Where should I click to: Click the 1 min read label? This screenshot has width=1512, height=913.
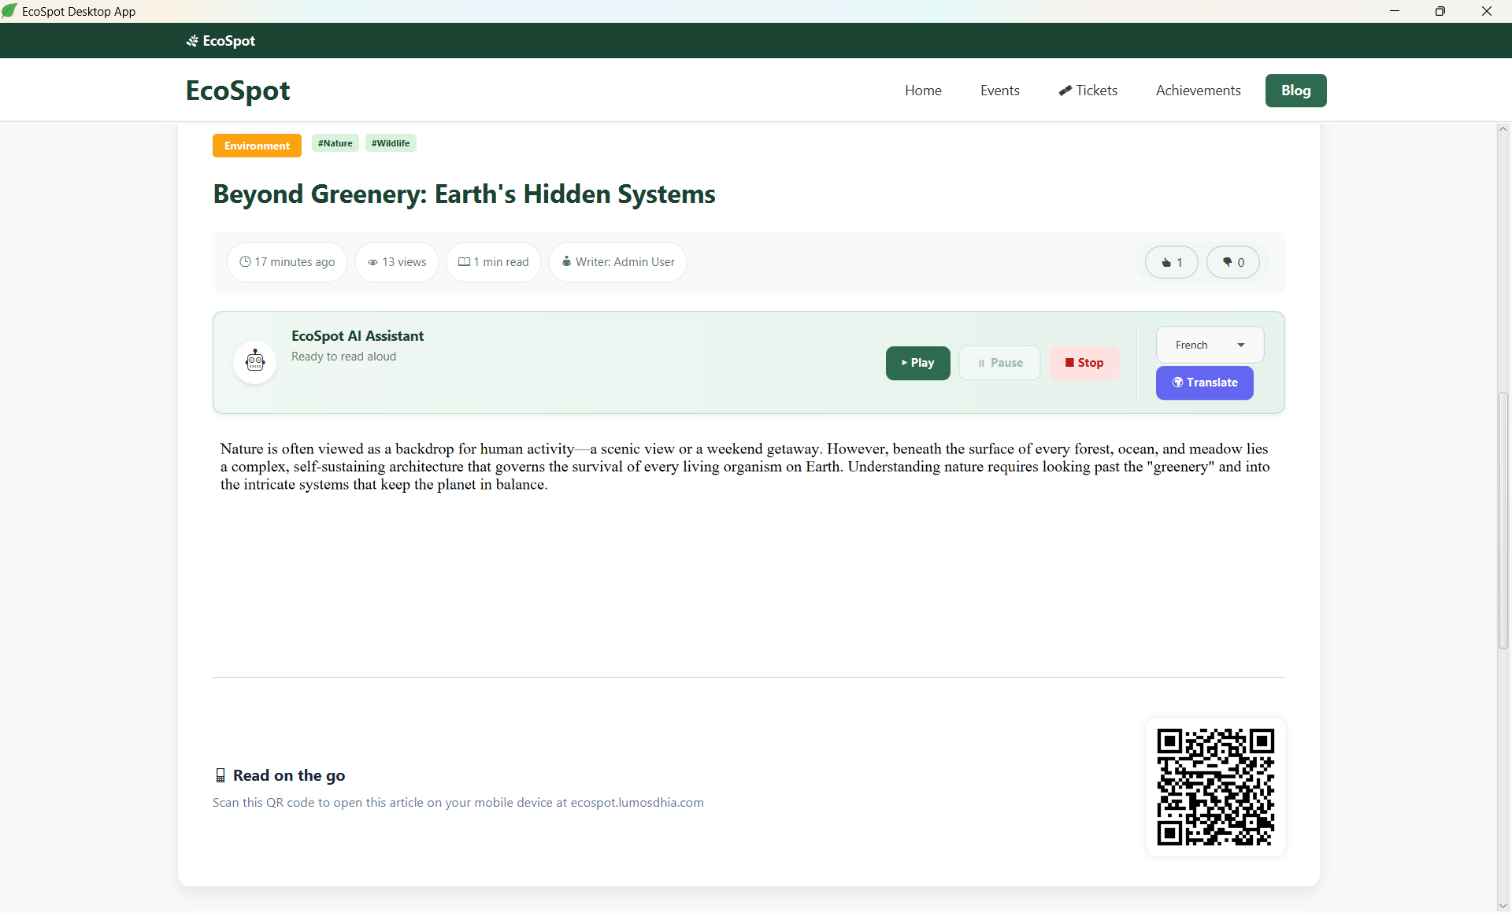[x=494, y=262]
